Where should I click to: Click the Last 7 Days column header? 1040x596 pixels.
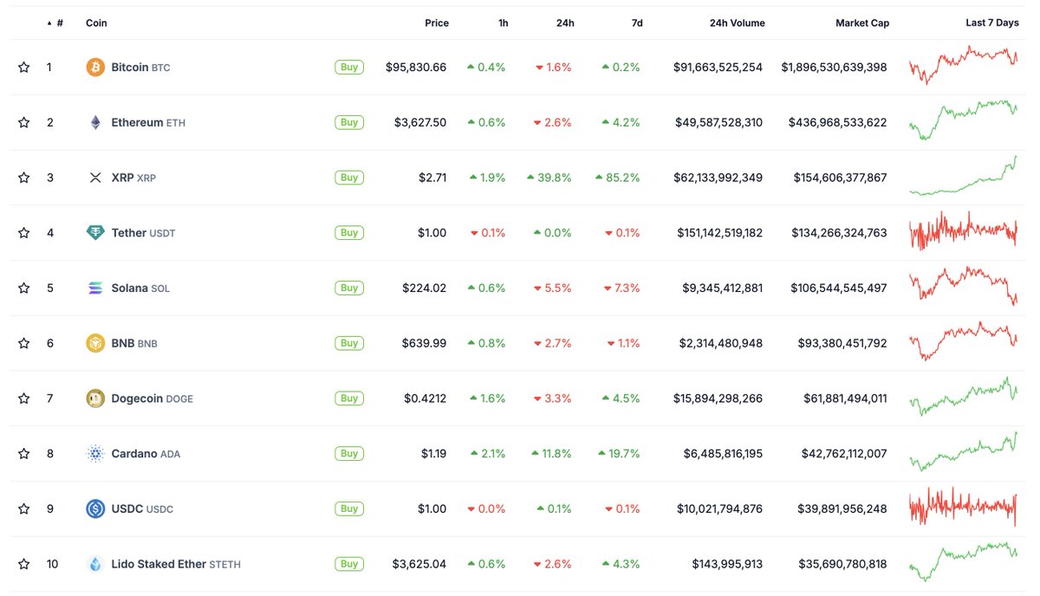click(992, 23)
